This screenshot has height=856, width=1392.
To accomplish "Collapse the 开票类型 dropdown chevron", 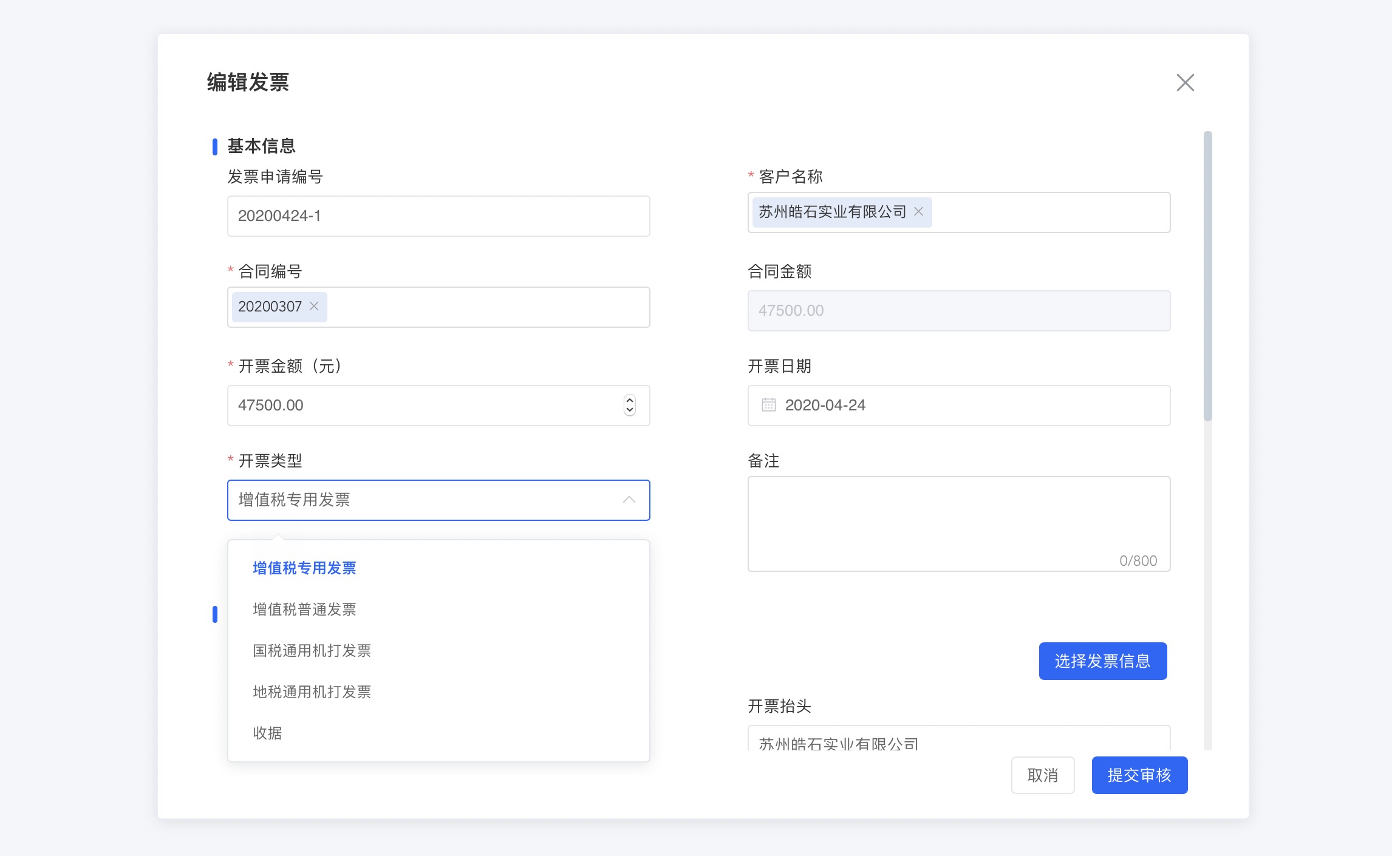I will tap(629, 500).
